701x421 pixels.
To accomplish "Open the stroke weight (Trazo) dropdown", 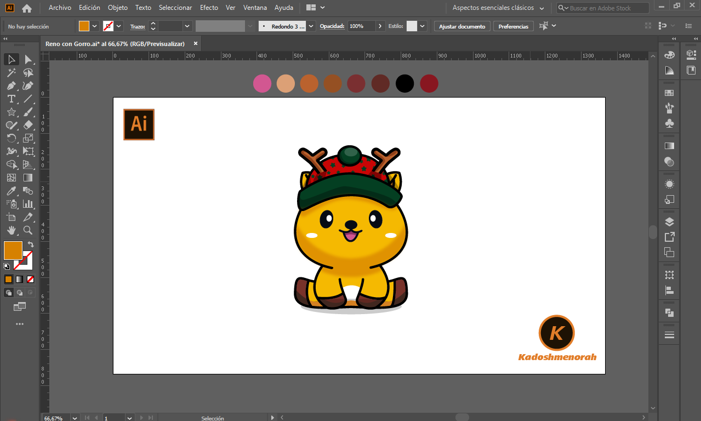I will pyautogui.click(x=187, y=26).
